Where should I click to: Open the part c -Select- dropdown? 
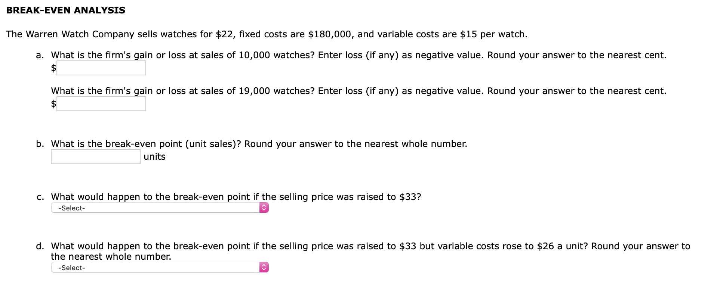pos(160,208)
